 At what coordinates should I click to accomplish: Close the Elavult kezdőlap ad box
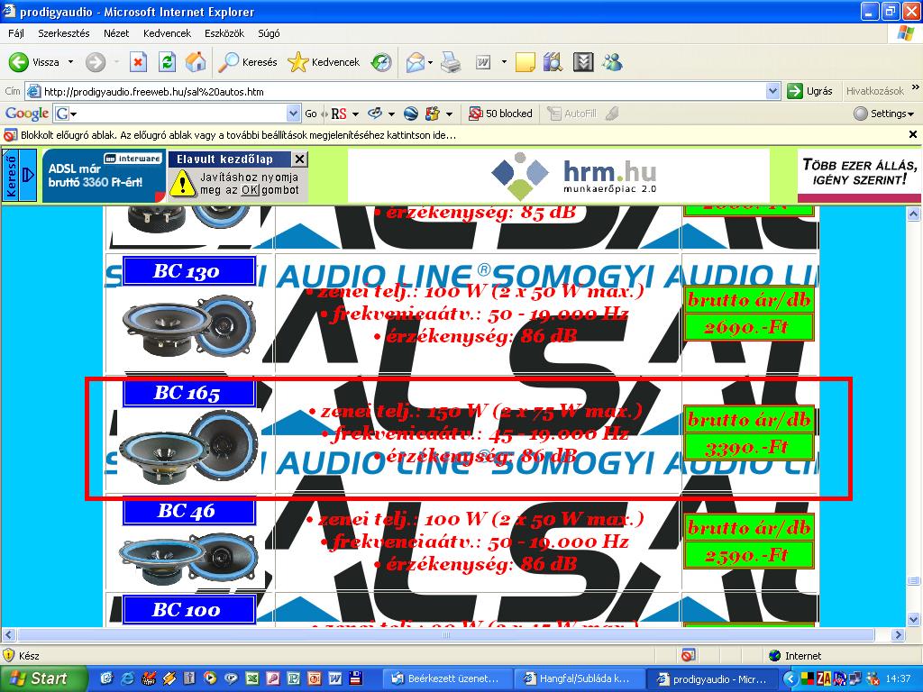[x=299, y=159]
